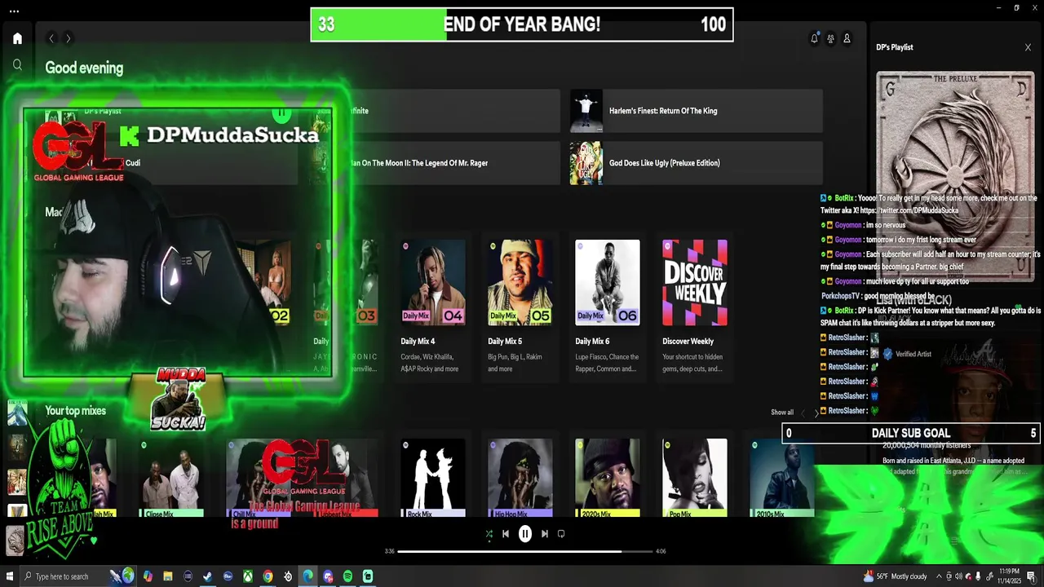Close the DP's Playlist side panel
This screenshot has height=587, width=1044.
point(1028,47)
